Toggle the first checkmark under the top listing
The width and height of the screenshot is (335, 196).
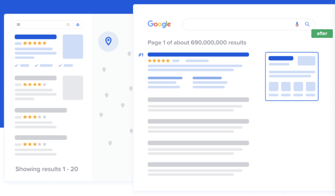[x=16, y=65]
